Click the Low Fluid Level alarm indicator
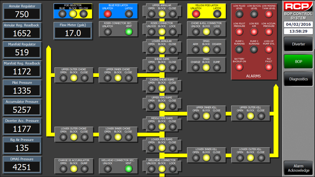 (238, 14)
